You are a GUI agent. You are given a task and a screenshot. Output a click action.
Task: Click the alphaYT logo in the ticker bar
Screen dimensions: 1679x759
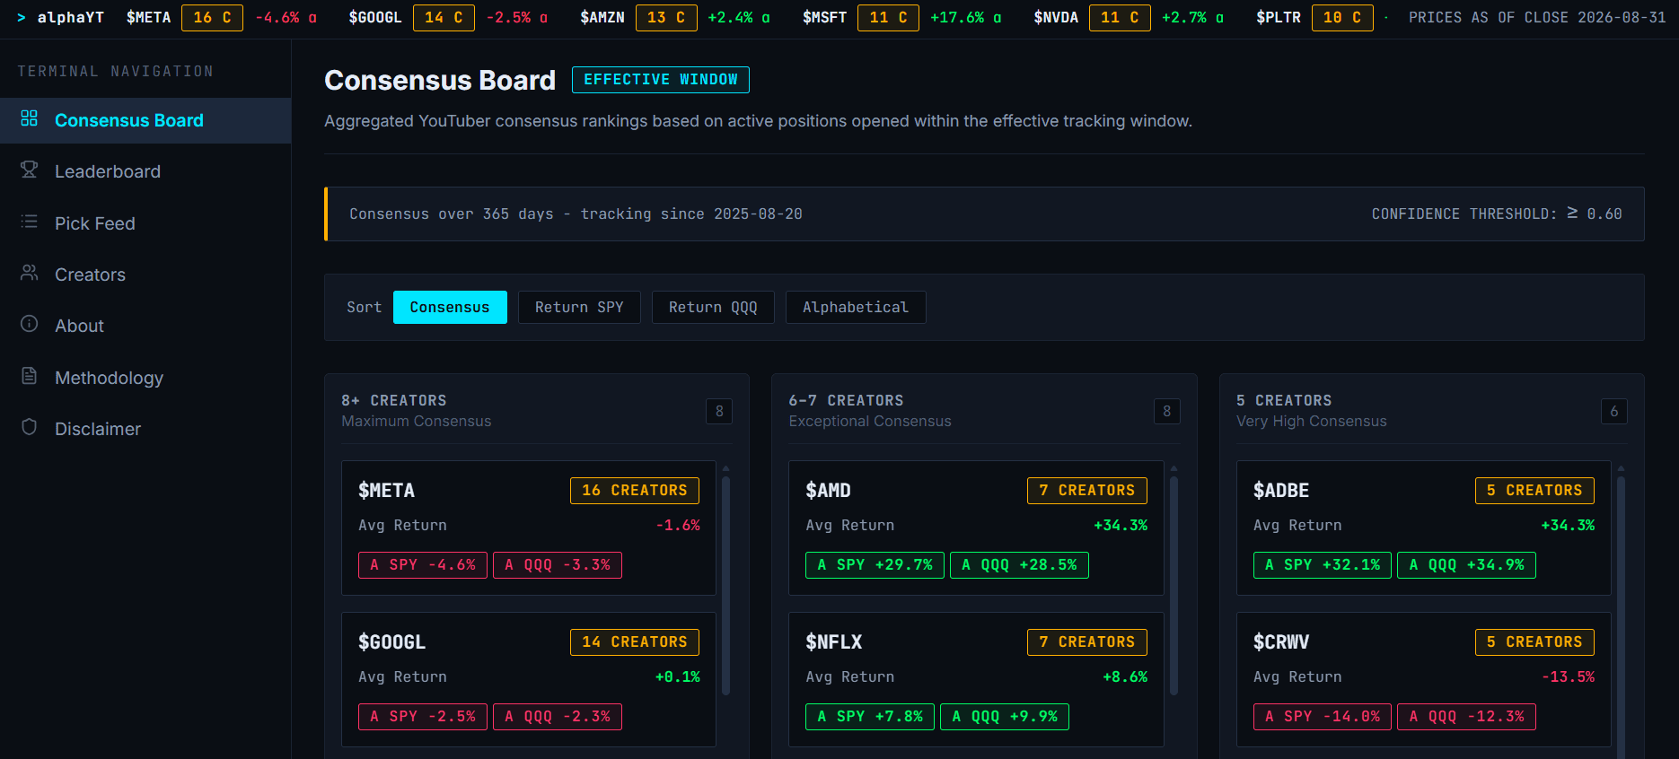tap(61, 17)
